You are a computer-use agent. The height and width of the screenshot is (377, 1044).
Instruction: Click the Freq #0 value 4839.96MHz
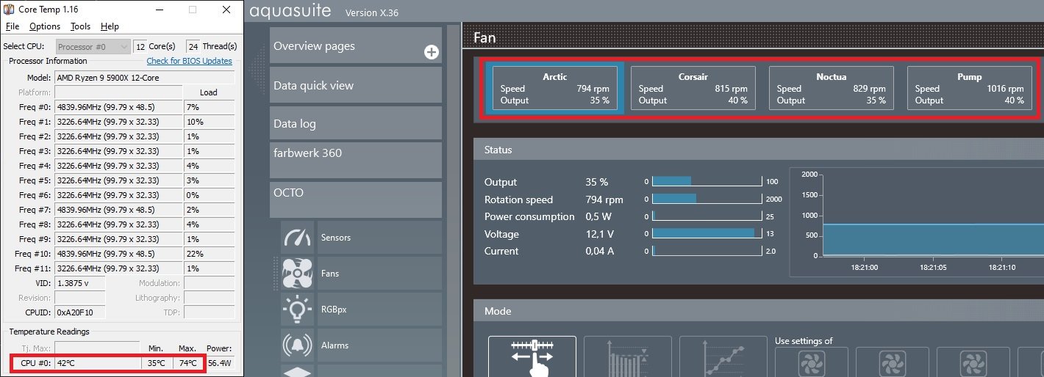point(118,107)
